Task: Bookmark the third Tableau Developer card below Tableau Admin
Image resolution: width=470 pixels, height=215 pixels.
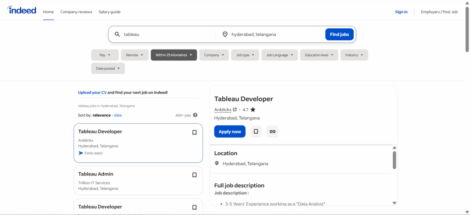Action: coord(195,207)
